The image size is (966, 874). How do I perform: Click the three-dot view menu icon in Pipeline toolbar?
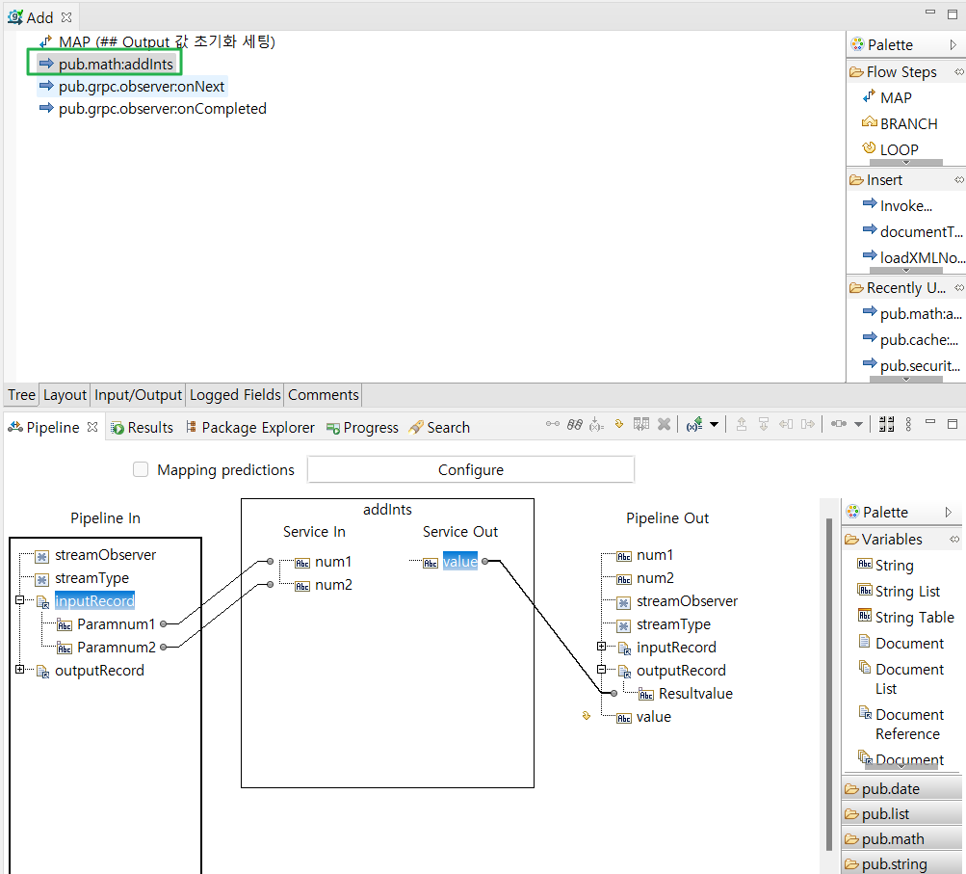(x=906, y=424)
